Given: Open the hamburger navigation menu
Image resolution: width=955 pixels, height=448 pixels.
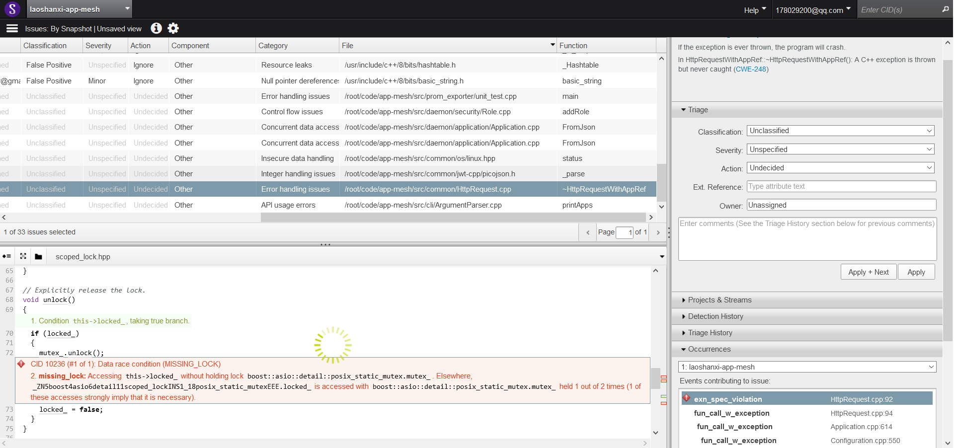Looking at the screenshot, I should (11, 28).
